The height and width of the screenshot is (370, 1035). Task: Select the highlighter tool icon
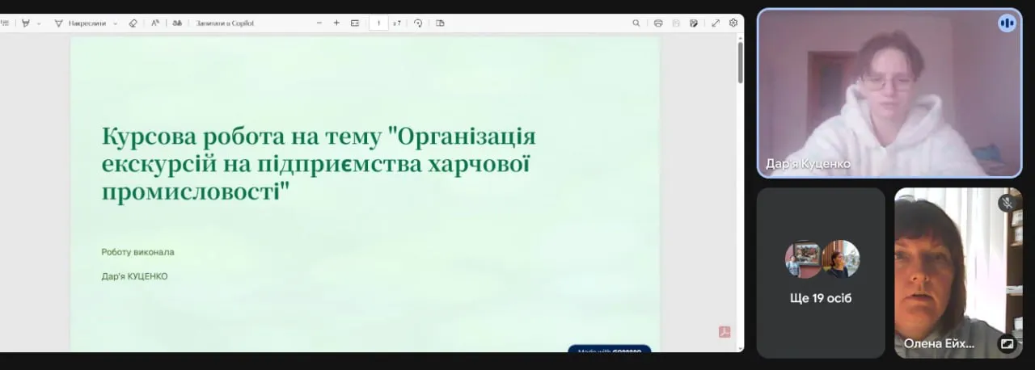[x=25, y=23]
